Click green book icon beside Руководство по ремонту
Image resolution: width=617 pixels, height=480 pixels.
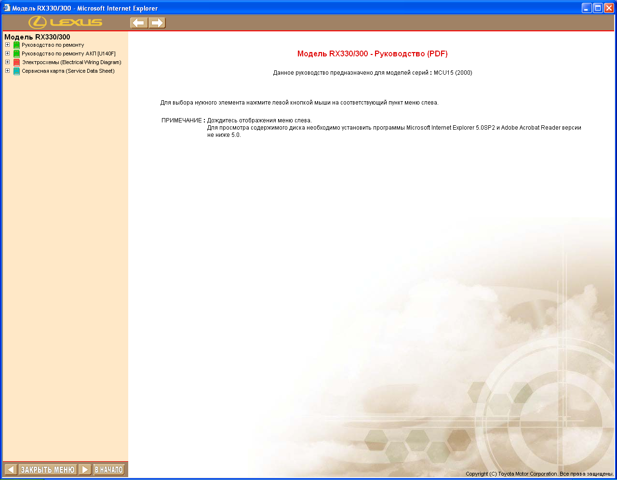16,45
